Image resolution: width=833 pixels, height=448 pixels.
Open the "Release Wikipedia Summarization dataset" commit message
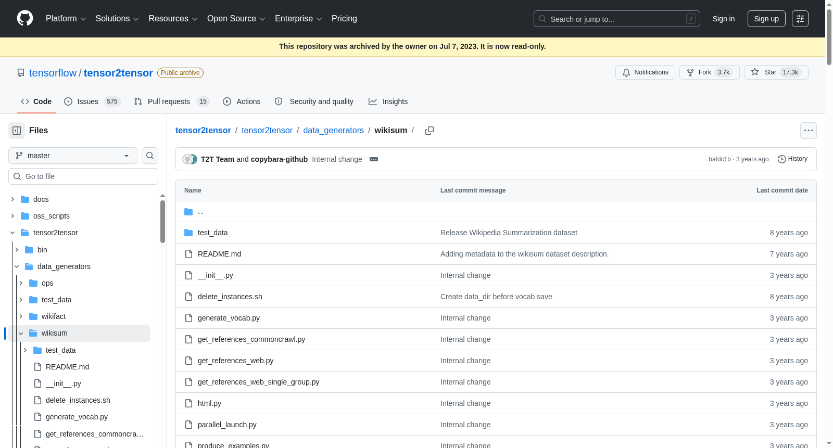(509, 233)
